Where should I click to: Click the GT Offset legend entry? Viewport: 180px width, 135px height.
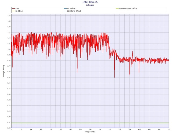pyautogui.click(x=70, y=9)
